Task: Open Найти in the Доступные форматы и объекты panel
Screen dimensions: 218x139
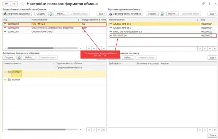Action: pyautogui.click(x=29, y=57)
